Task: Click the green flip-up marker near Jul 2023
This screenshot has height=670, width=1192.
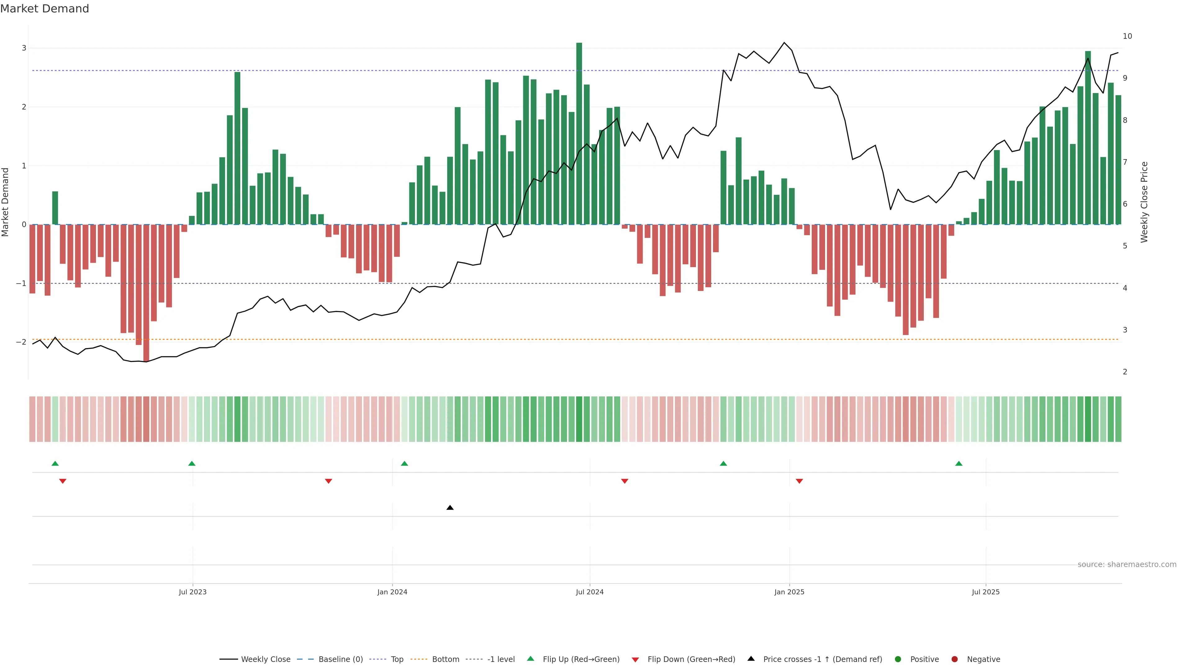Action: pyautogui.click(x=192, y=463)
